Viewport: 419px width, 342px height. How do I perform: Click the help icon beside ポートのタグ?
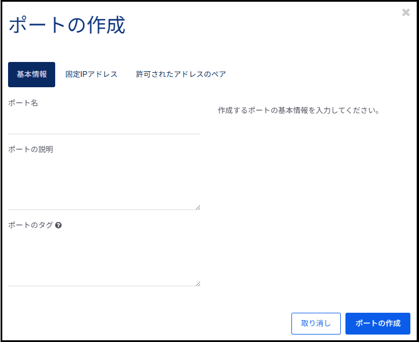tap(59, 226)
